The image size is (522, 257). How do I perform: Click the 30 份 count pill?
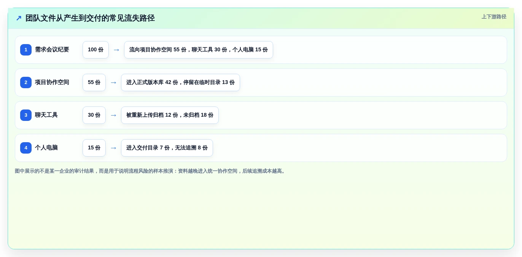click(x=94, y=115)
